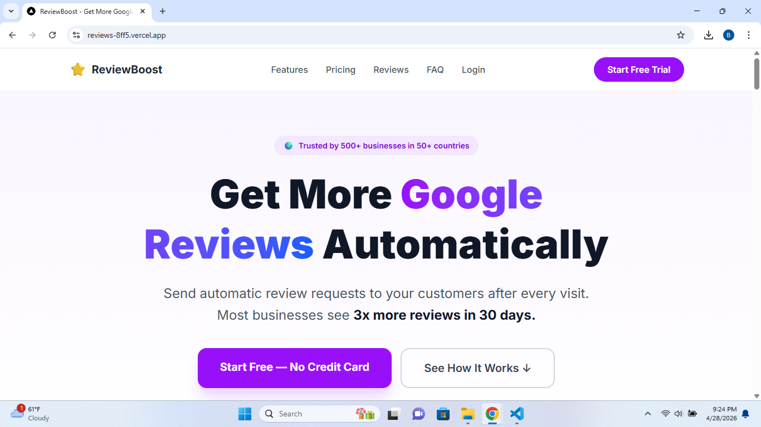Open Chrome downloads icon

(709, 35)
